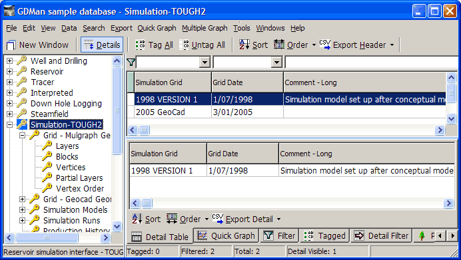Click the filter text input field

[372, 63]
